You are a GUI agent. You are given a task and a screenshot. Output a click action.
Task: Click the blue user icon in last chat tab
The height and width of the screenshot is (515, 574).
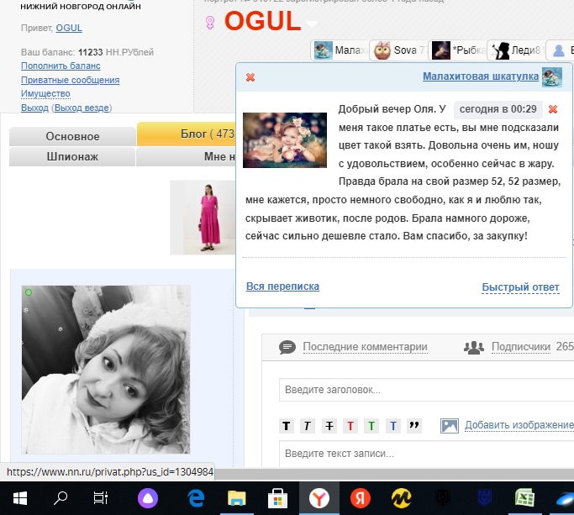[x=559, y=50]
